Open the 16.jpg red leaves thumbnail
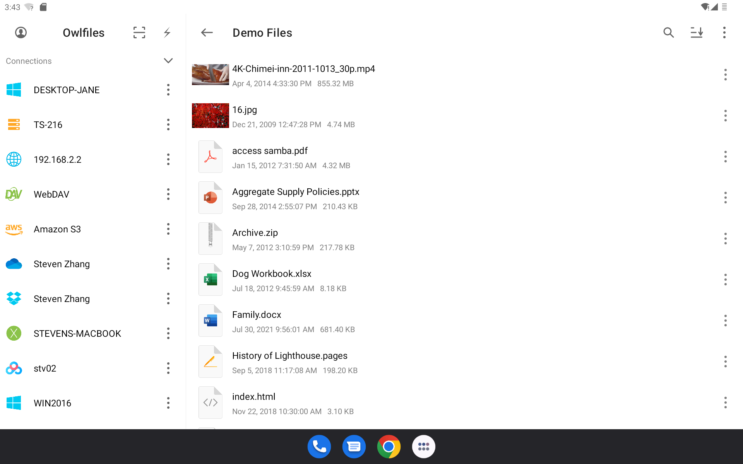The width and height of the screenshot is (743, 464). (211, 116)
